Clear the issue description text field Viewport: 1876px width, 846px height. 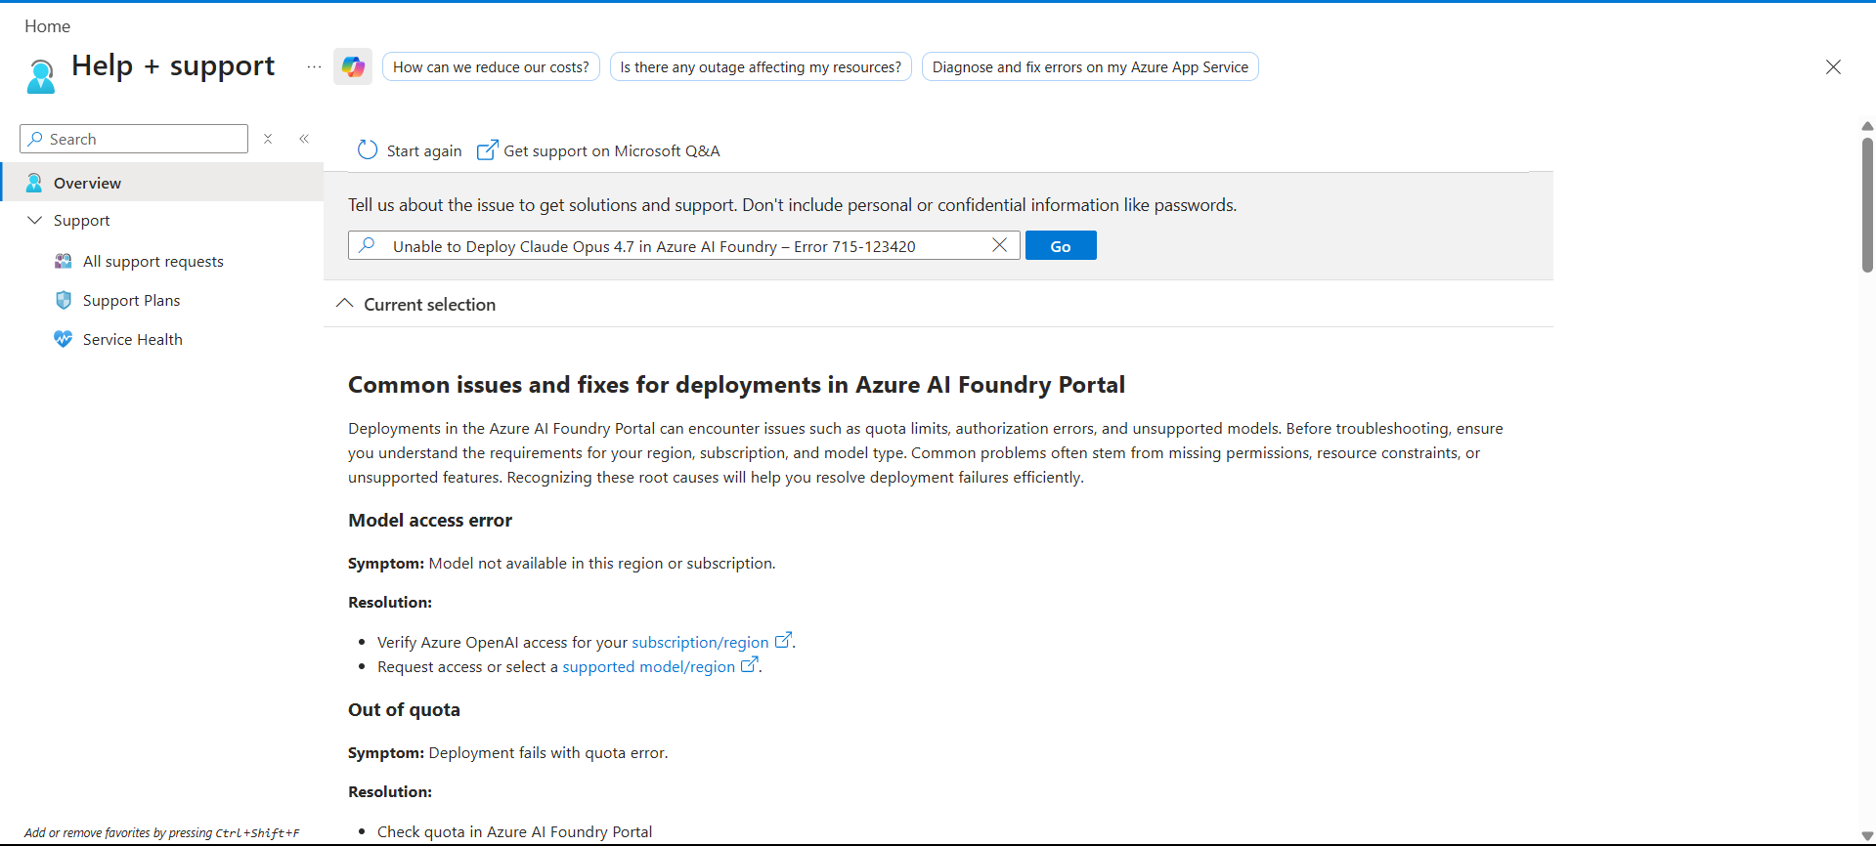[x=999, y=245]
